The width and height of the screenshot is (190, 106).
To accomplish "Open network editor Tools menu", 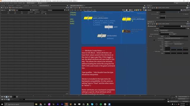I will point(84,10).
